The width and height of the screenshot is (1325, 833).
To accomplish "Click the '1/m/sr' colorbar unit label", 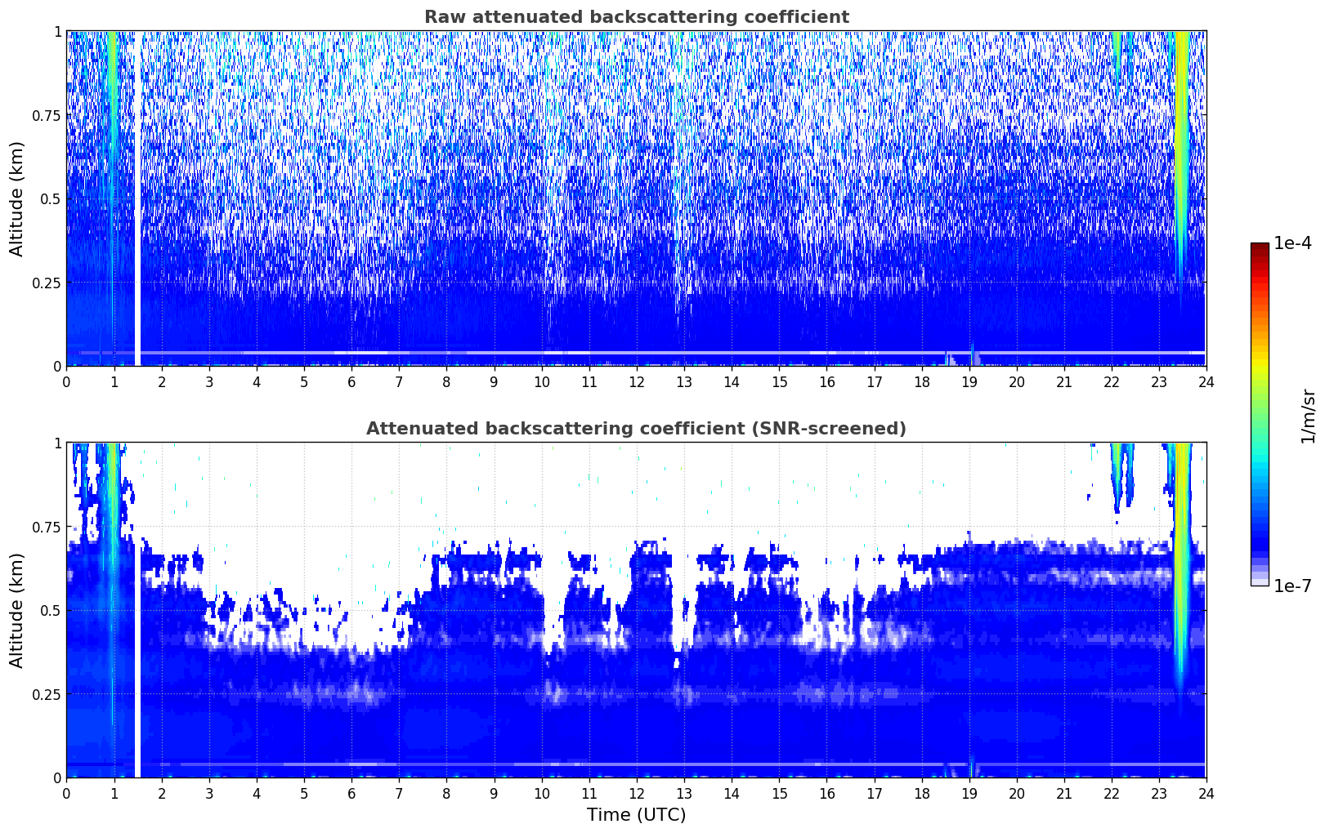I will tap(1308, 415).
